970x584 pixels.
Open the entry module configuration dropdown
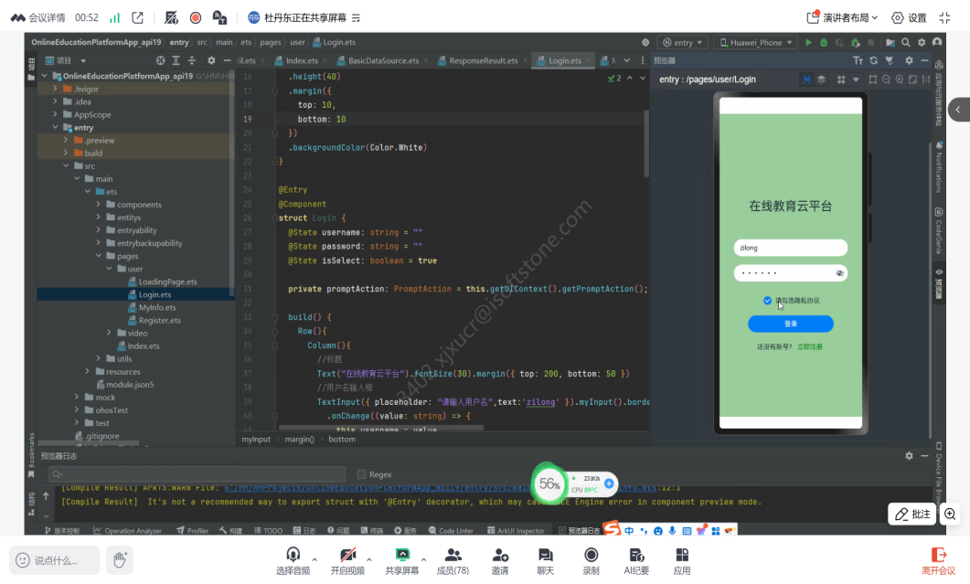[x=684, y=43]
